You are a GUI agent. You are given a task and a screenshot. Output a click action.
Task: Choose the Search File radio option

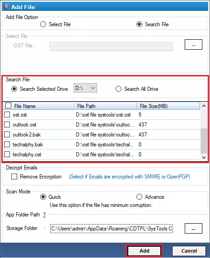[139, 24]
